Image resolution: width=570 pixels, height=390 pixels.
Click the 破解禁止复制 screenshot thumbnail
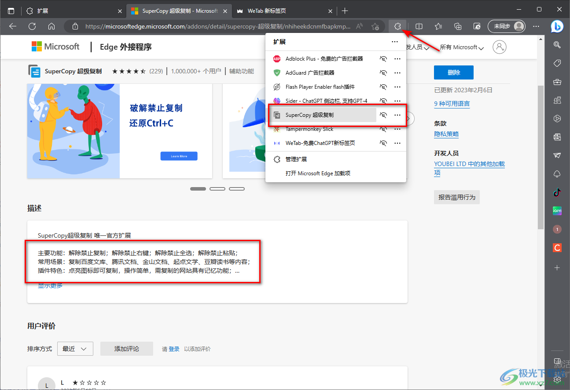pos(120,131)
